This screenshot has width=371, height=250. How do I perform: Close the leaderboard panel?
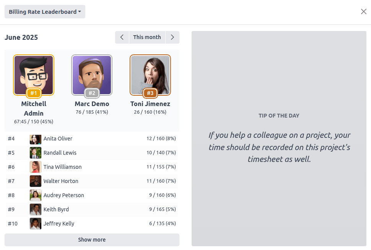(364, 11)
